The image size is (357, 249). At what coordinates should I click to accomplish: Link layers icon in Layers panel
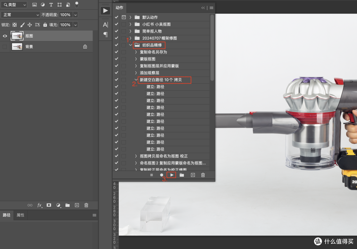[30, 205]
